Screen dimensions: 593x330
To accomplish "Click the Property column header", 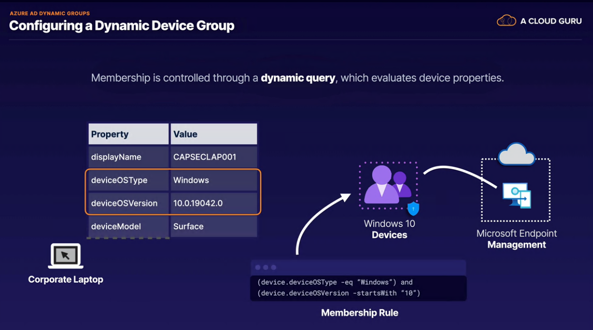I will pyautogui.click(x=128, y=134).
